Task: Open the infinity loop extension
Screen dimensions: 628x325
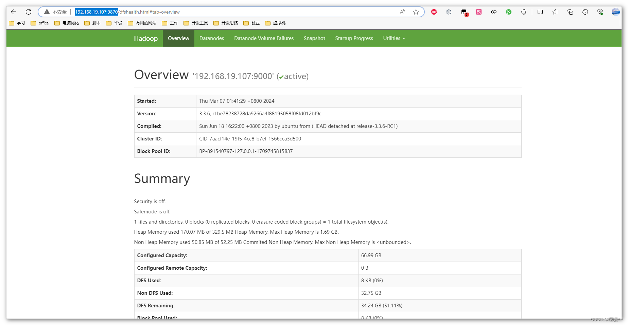Action: click(494, 12)
